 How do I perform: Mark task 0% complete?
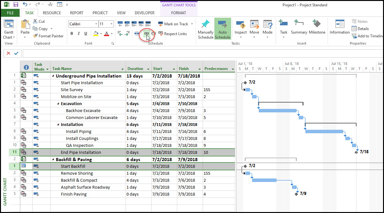[120, 24]
